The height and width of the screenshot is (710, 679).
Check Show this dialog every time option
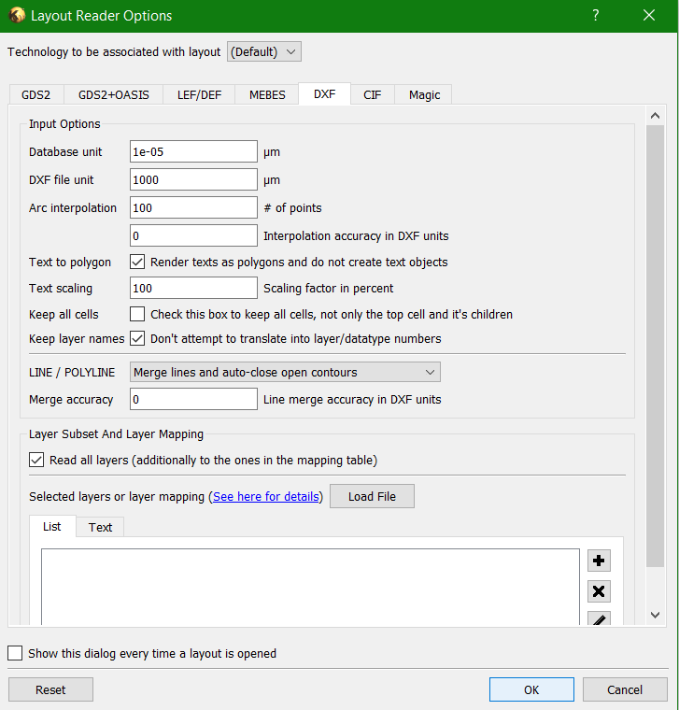coord(15,654)
